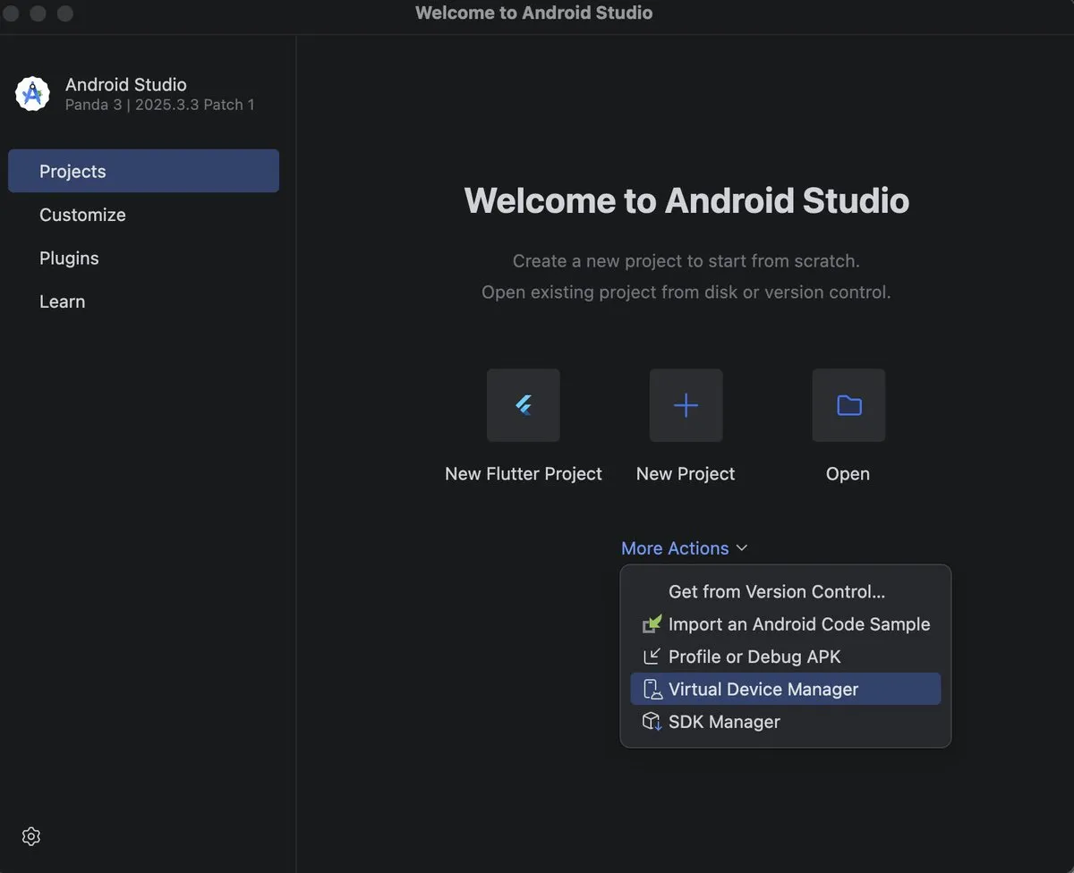Viewport: 1074px width, 873px height.
Task: Click the Open folder icon tile
Action: [848, 405]
